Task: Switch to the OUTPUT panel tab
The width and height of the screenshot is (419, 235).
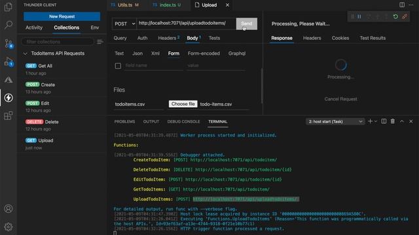Action: tap(151, 121)
